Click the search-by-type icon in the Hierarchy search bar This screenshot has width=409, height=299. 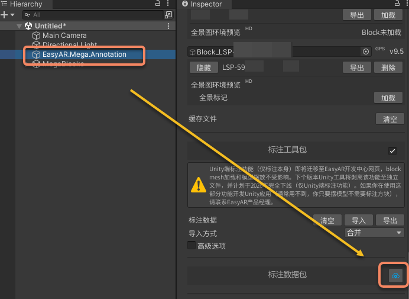(x=168, y=15)
